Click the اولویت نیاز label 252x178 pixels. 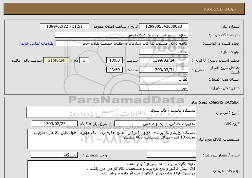(230, 52)
